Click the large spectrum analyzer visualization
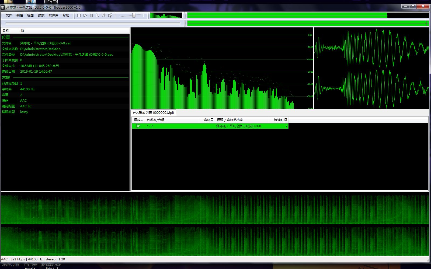 tap(222, 68)
